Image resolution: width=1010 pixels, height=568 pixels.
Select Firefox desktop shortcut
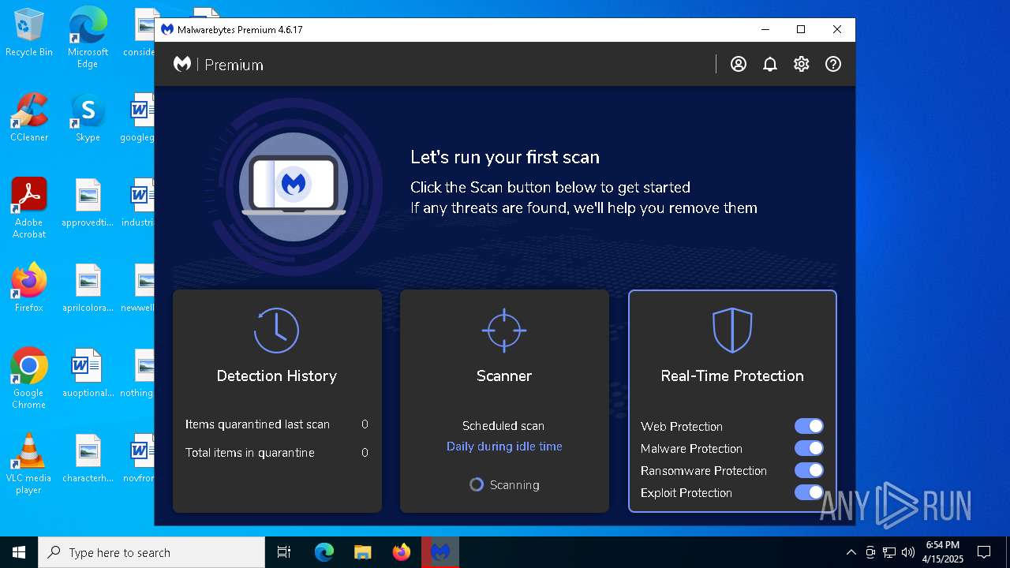pyautogui.click(x=29, y=288)
